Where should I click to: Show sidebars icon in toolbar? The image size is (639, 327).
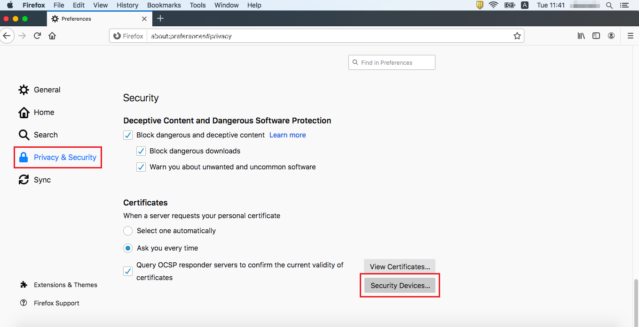point(596,36)
